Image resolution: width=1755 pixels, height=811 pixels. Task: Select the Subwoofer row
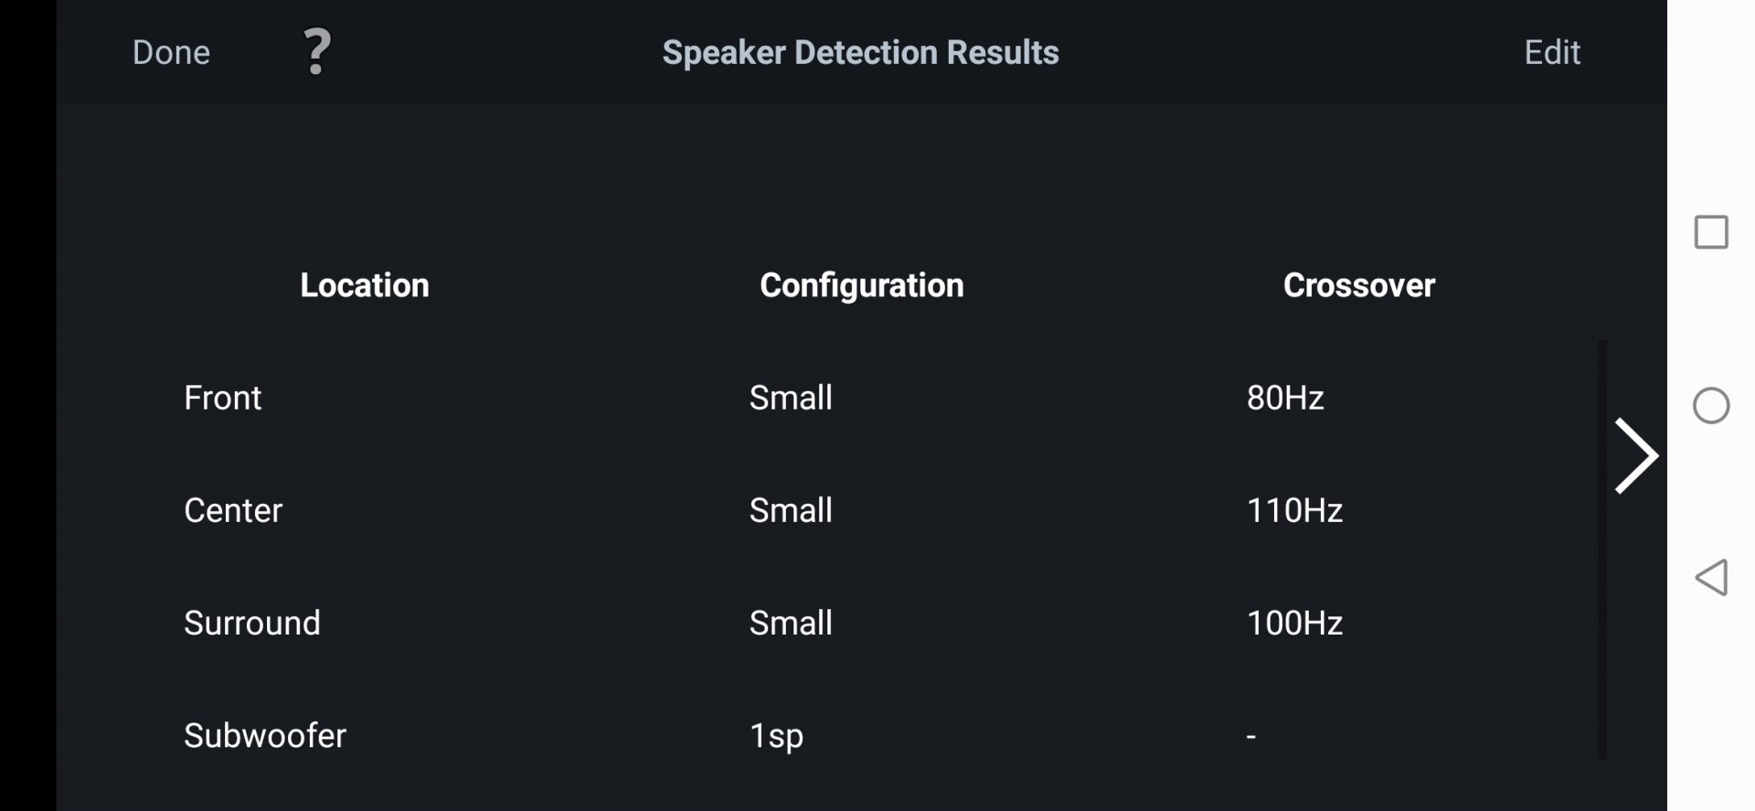(x=265, y=735)
